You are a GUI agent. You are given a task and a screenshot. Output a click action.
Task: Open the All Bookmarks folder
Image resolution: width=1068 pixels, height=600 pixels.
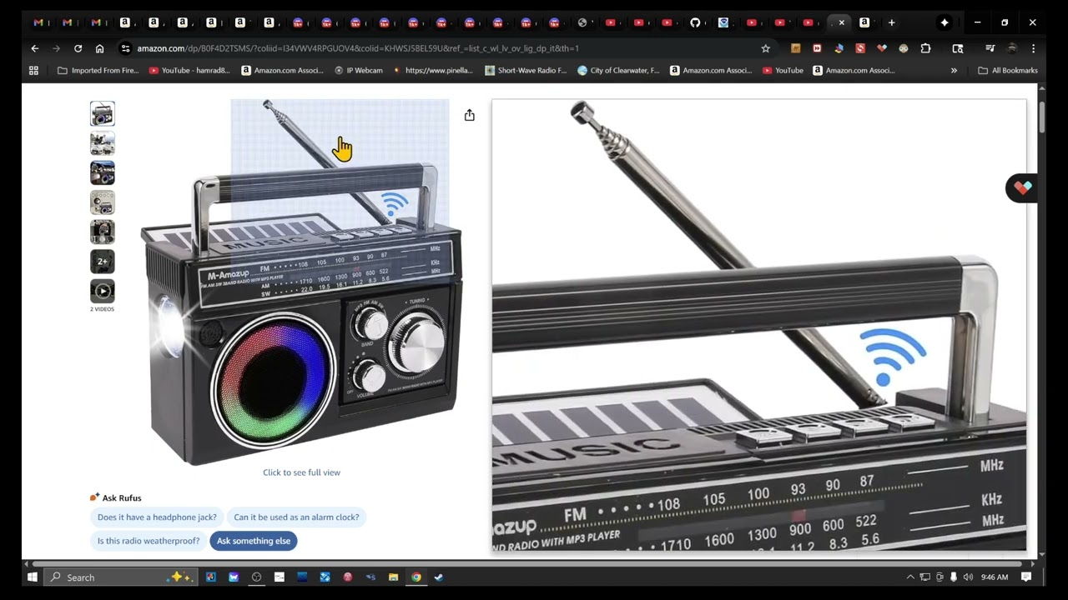pos(1008,71)
